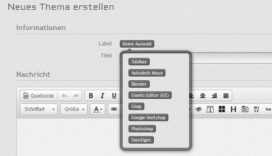
Task: Insert heading with H icon
Action: (x=233, y=109)
